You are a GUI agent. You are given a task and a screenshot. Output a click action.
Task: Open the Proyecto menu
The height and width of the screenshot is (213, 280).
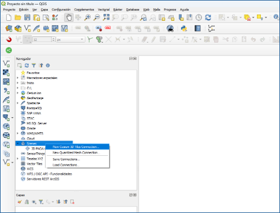(x=9, y=10)
